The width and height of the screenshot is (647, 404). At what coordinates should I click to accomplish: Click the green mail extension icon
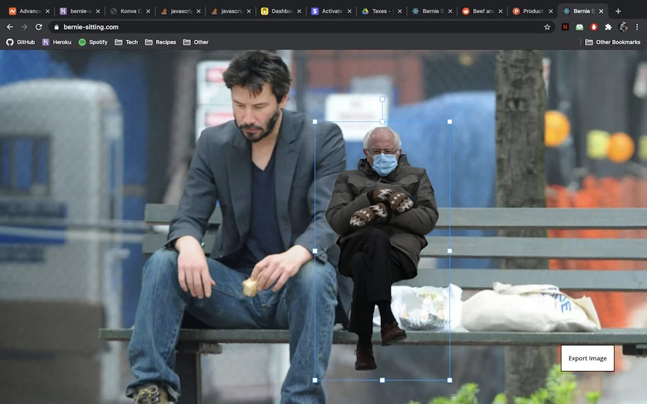pos(580,27)
